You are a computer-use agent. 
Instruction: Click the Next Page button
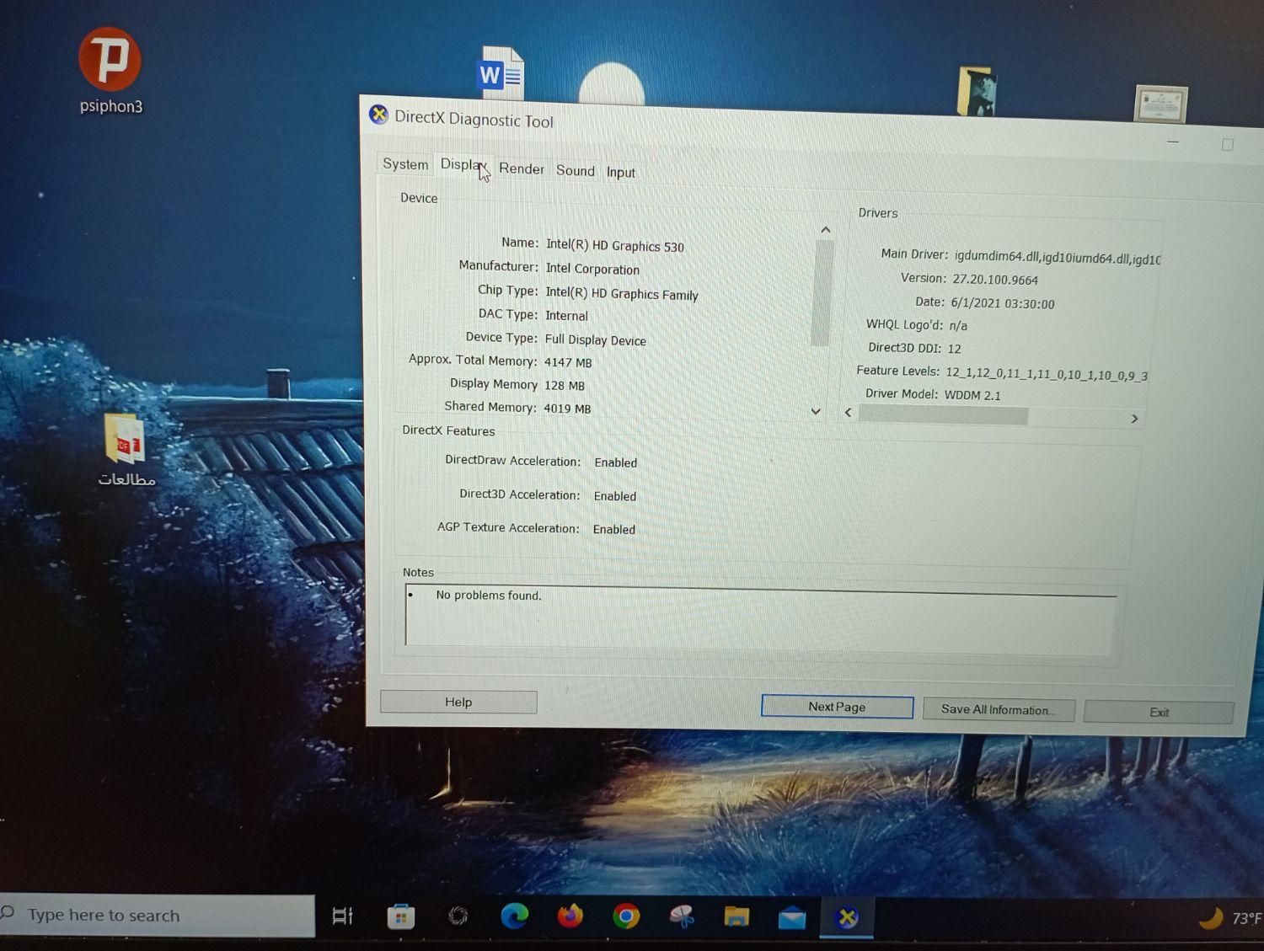point(837,707)
